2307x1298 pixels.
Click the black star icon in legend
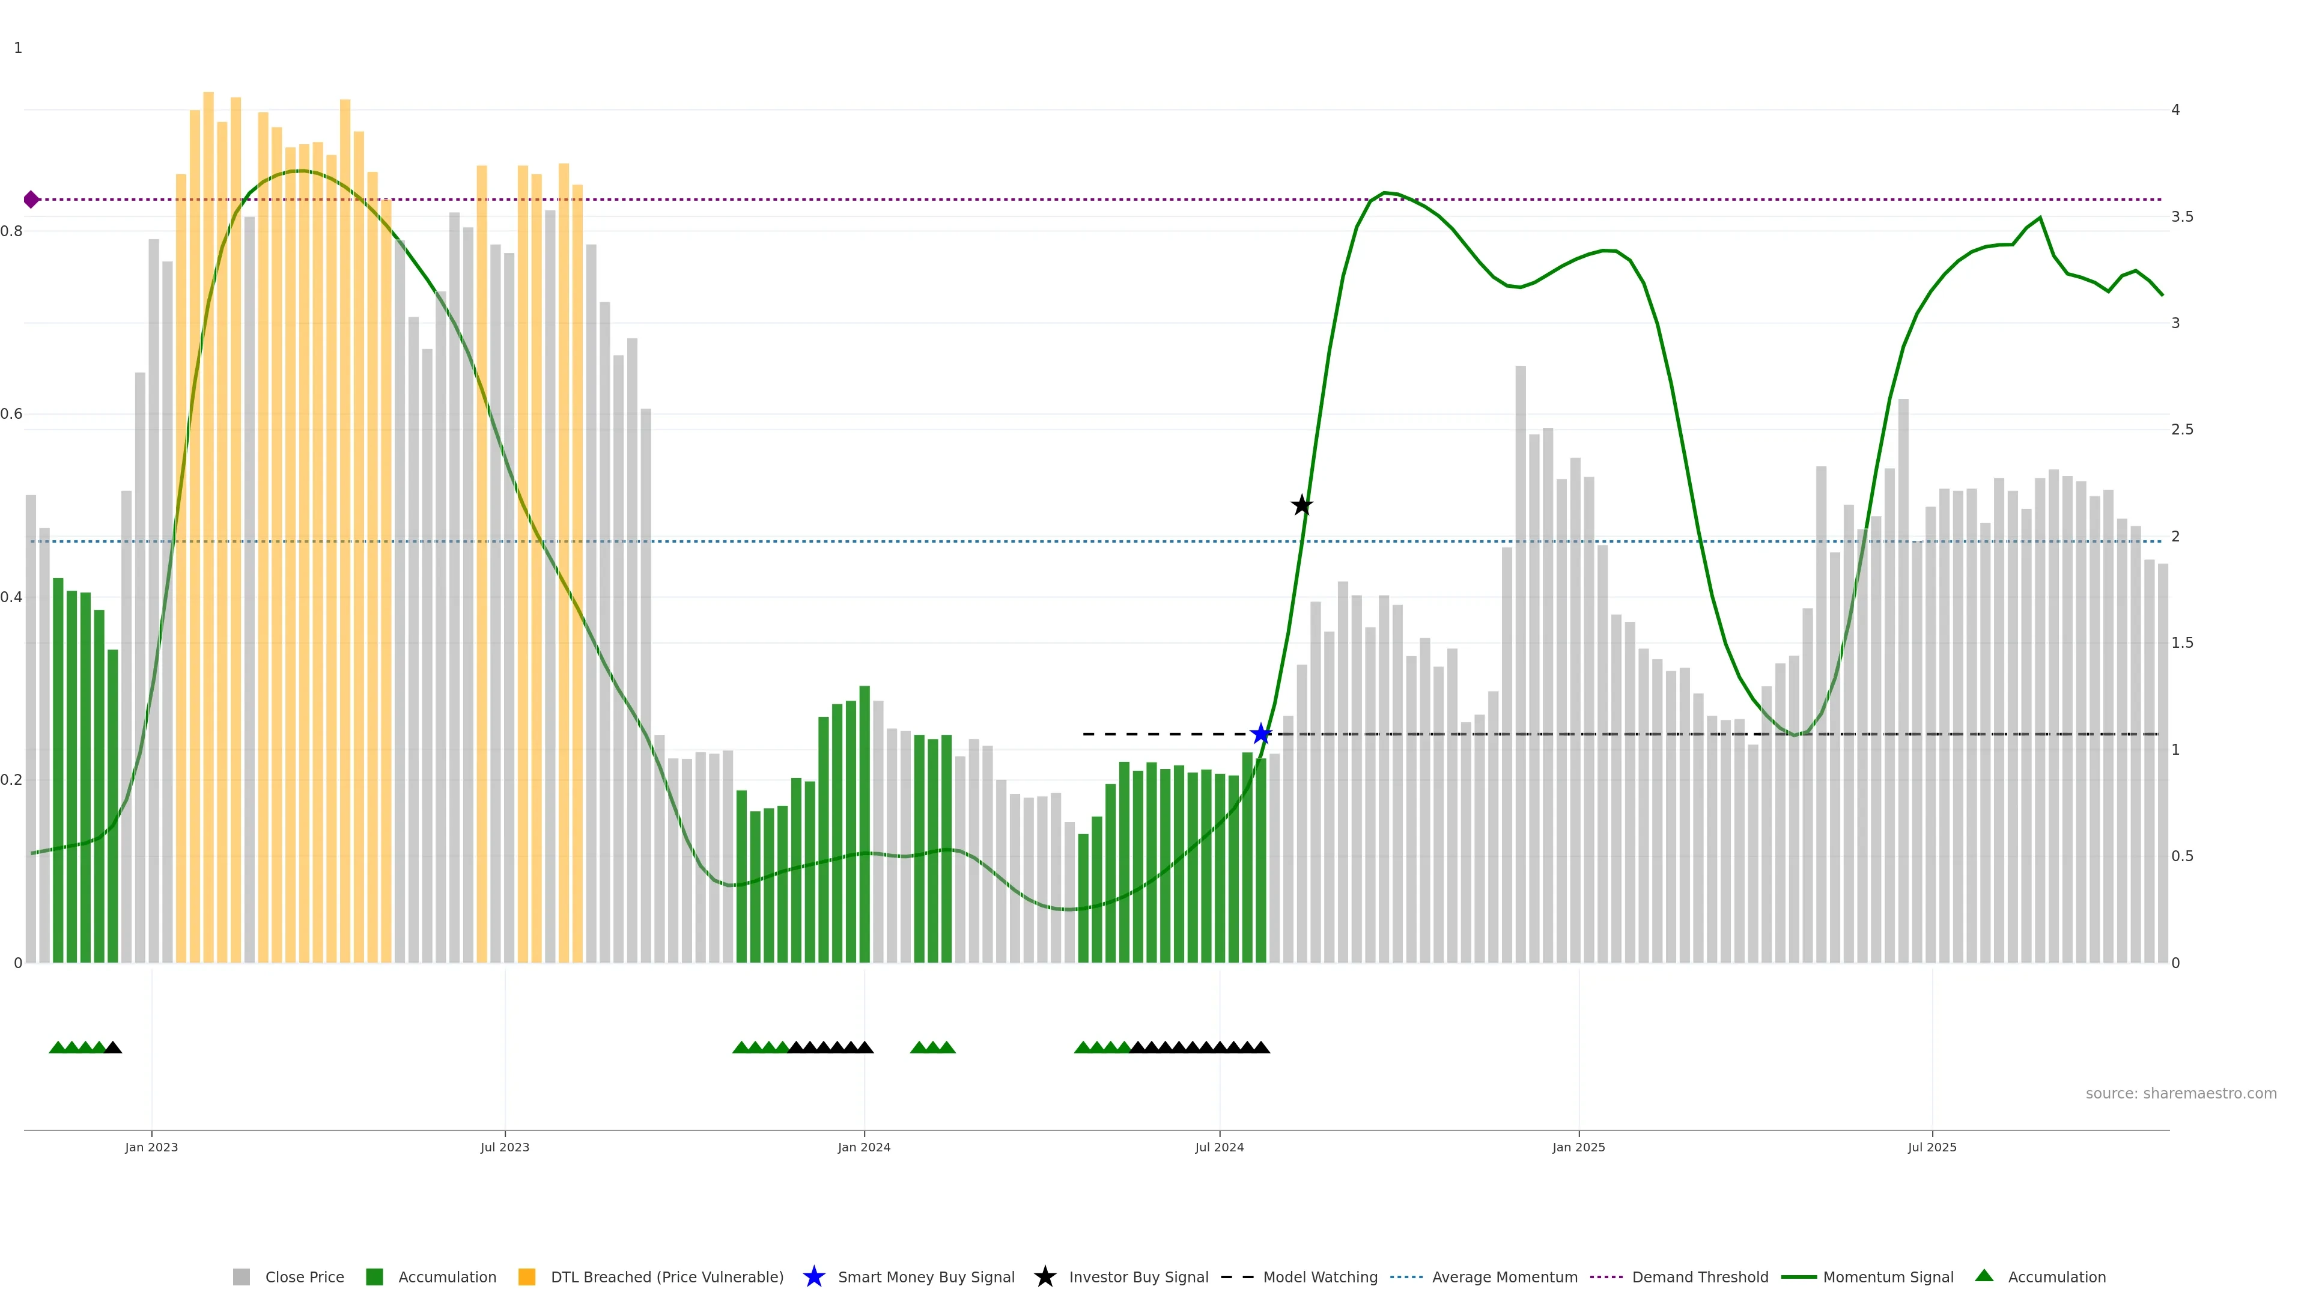(x=1044, y=1276)
